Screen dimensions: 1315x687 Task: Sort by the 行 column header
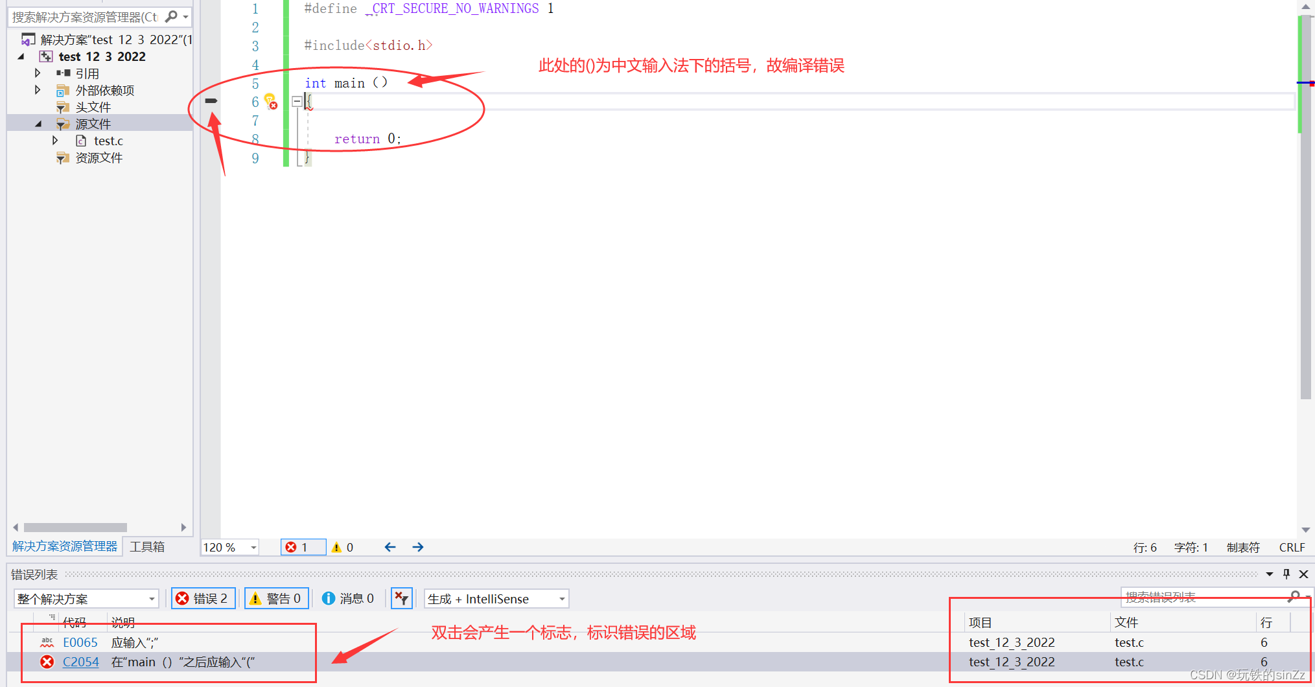[1266, 622]
